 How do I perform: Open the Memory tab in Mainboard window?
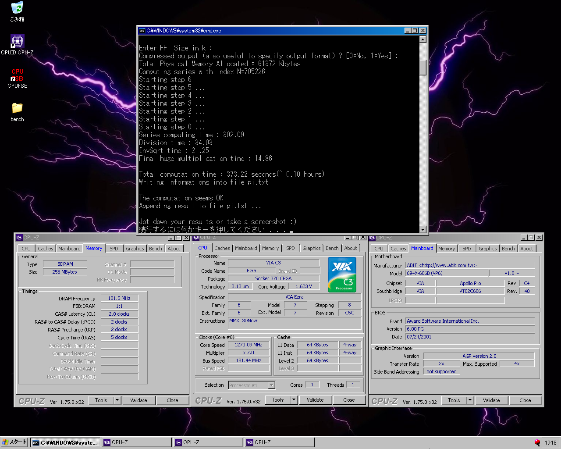[x=447, y=249]
